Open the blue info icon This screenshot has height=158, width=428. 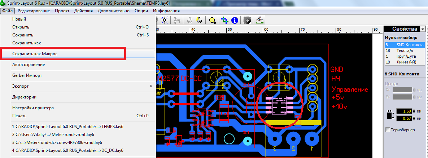click(235, 20)
